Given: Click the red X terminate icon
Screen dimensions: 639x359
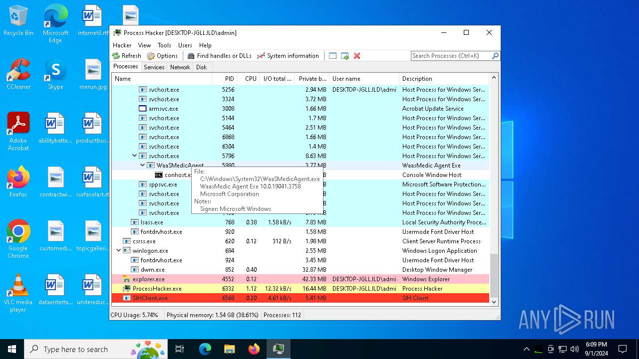Looking at the screenshot, I should 357,56.
